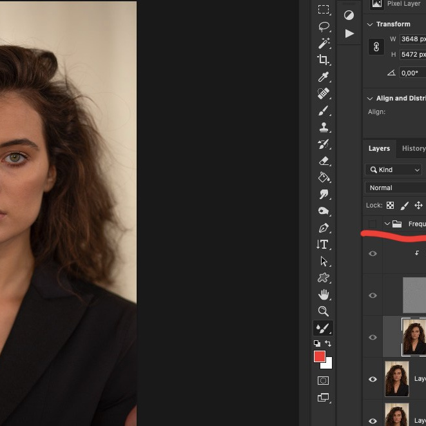Click the thumbnail of layer below selected layer

(397, 379)
